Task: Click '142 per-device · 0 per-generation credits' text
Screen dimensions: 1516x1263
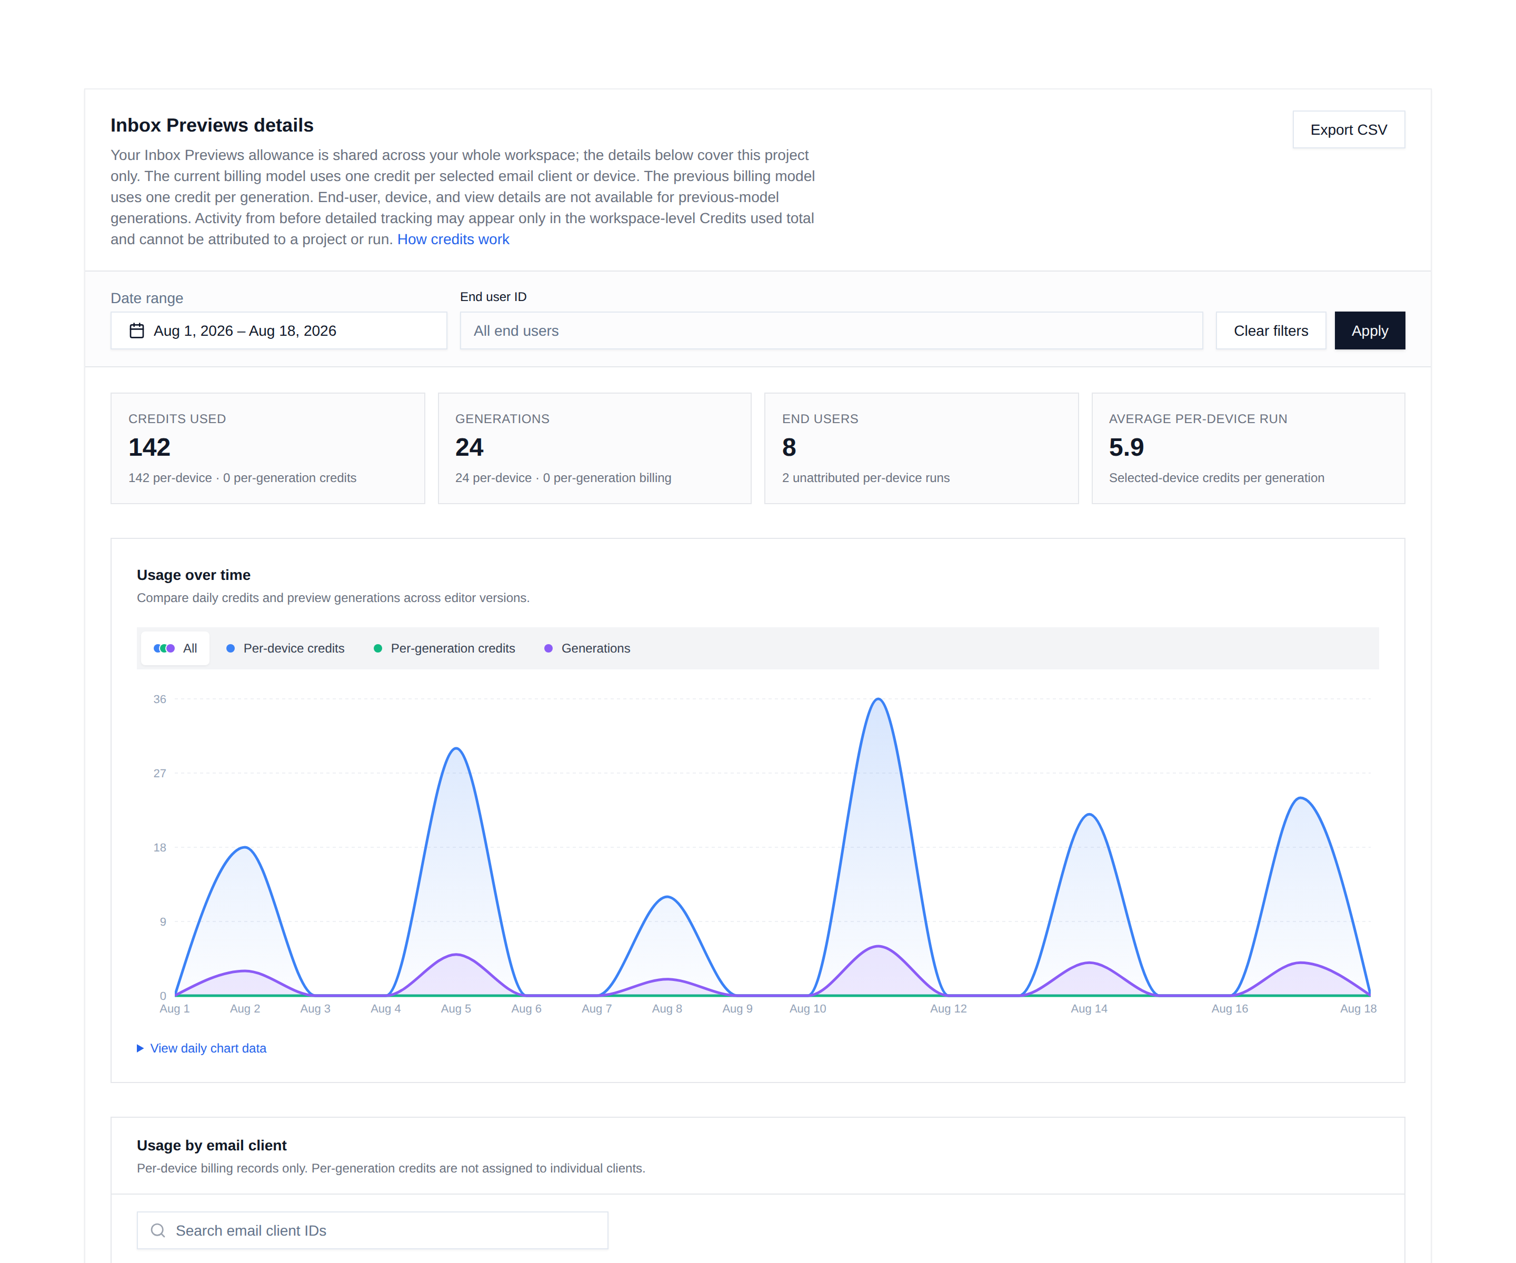Action: point(243,478)
